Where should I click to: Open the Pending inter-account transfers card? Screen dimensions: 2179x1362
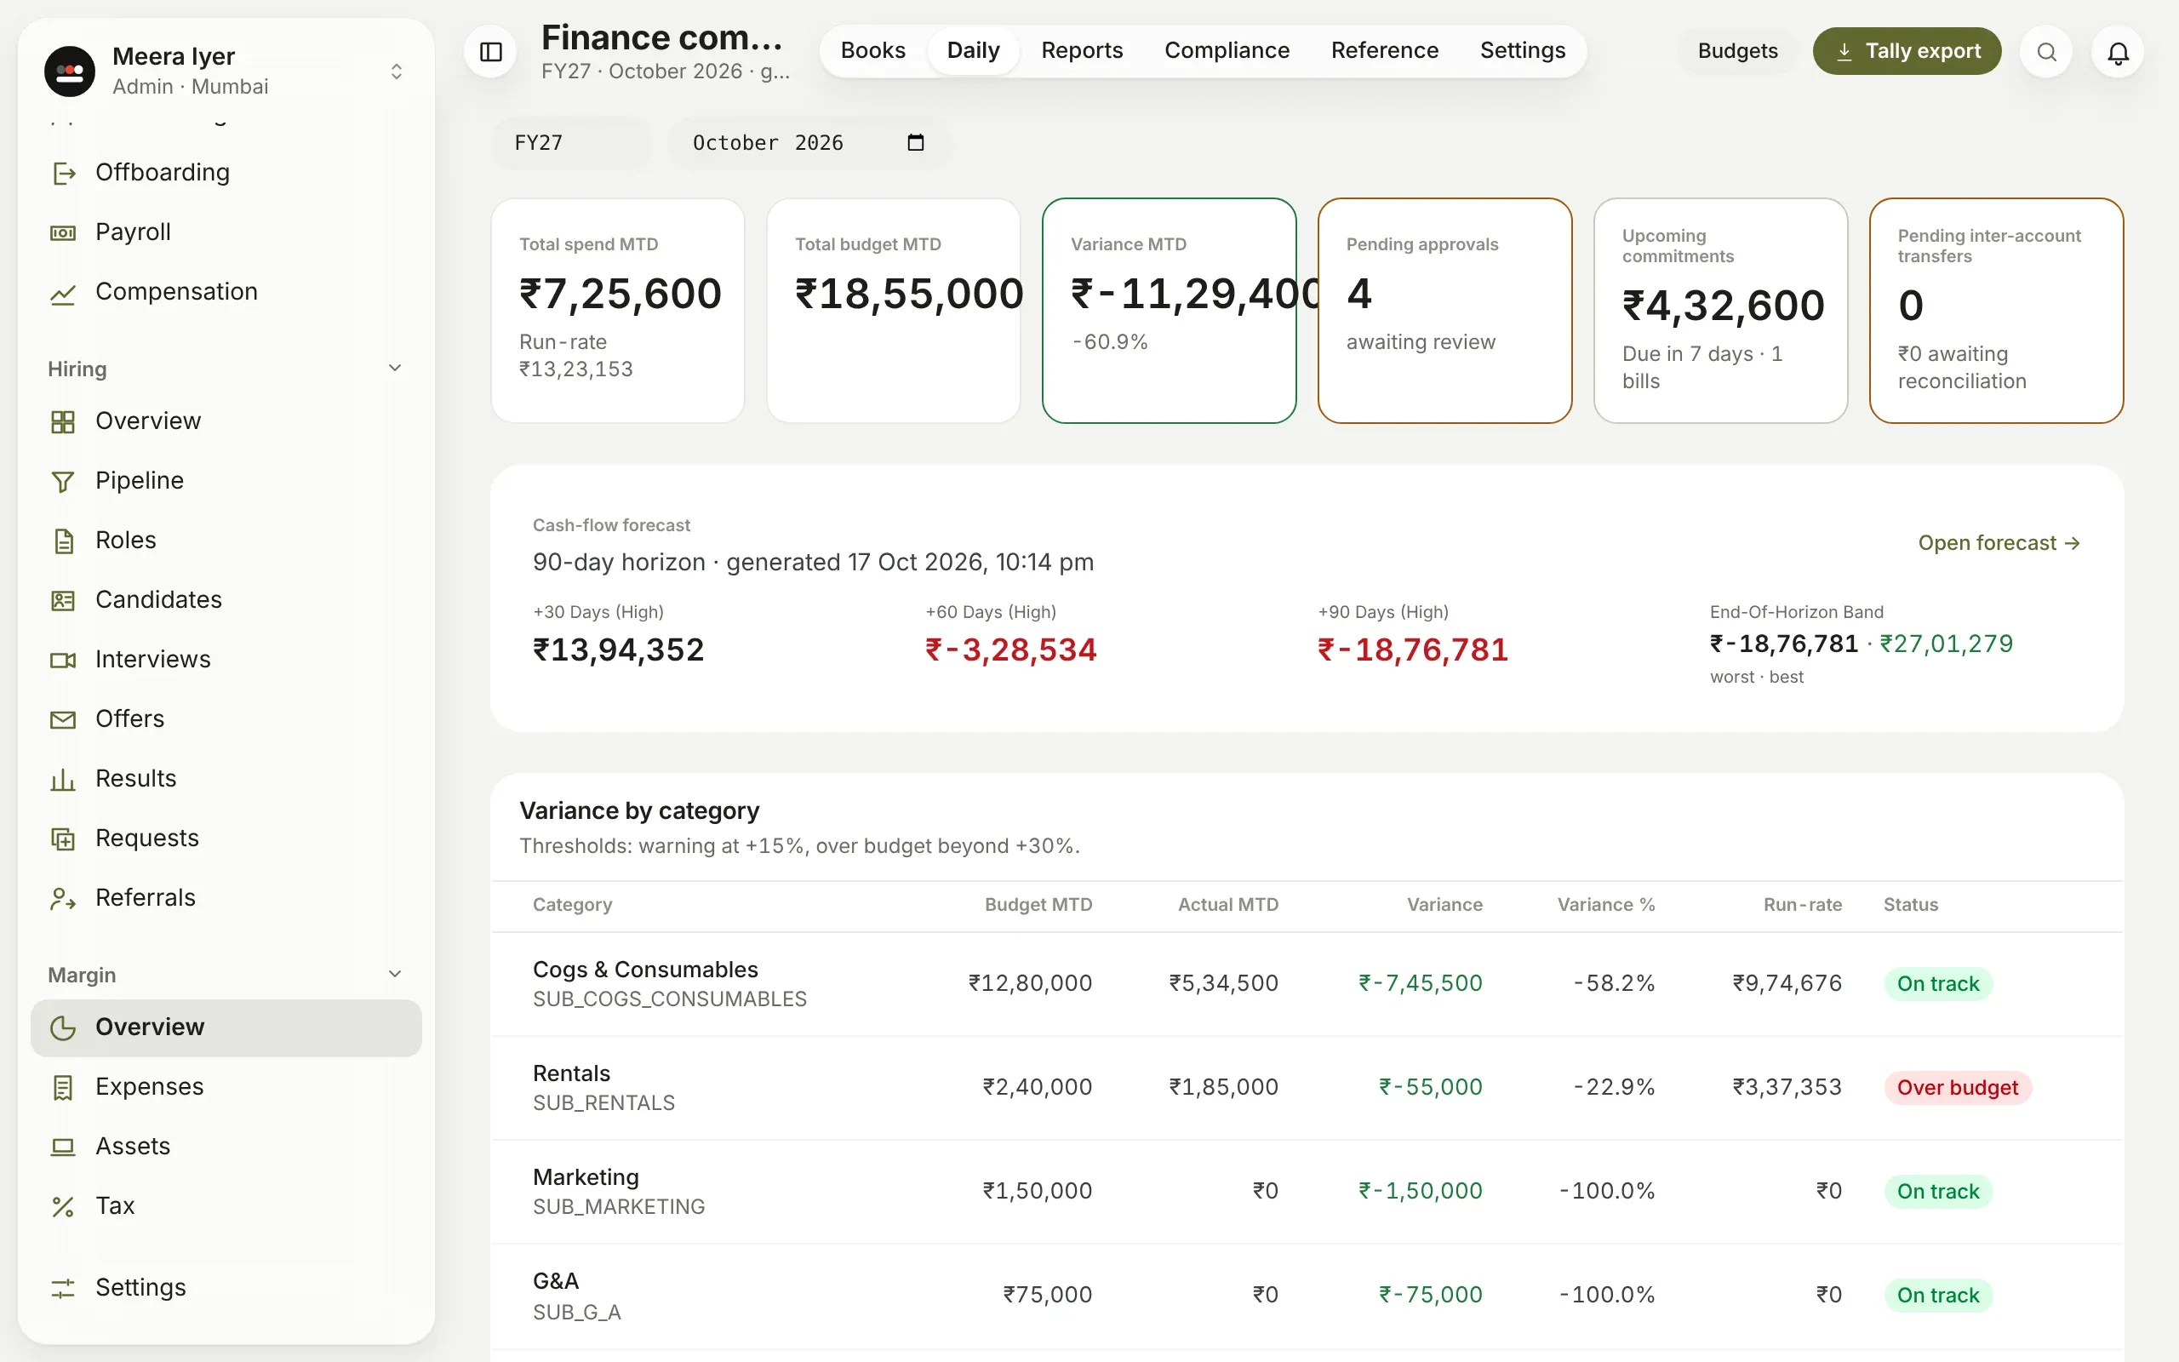1996,311
